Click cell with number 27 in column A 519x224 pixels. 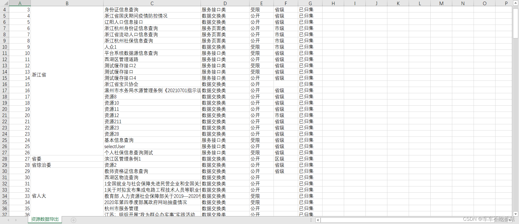[20, 159]
